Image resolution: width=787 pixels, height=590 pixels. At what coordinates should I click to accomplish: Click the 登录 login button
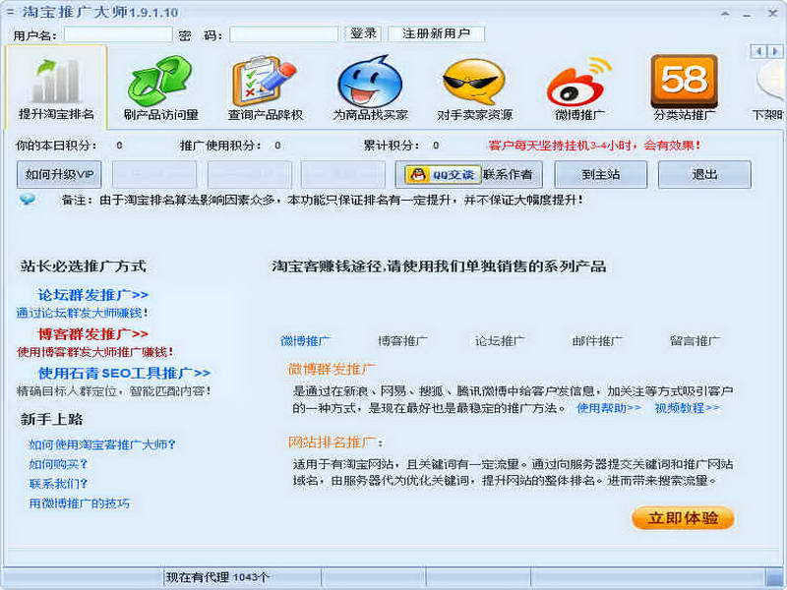(x=363, y=34)
